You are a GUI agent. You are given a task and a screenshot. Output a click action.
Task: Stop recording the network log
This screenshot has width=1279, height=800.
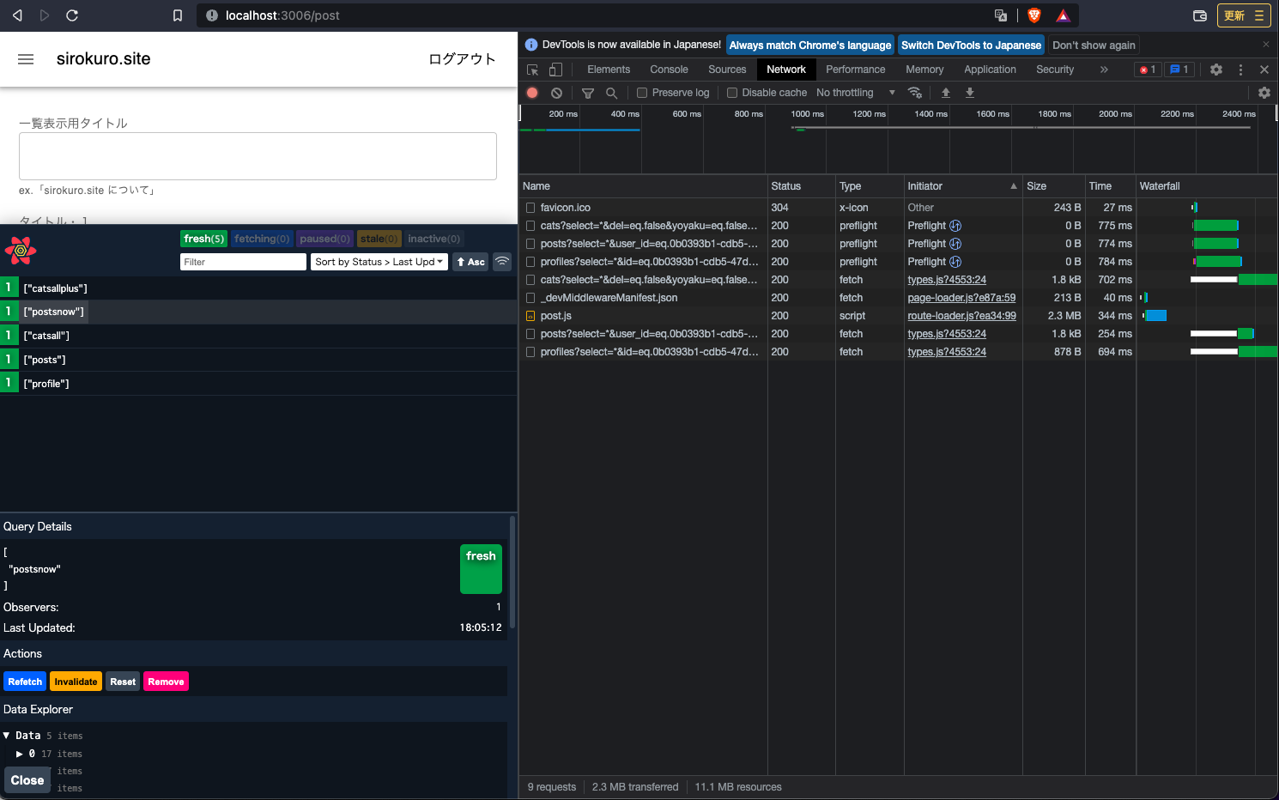(532, 93)
